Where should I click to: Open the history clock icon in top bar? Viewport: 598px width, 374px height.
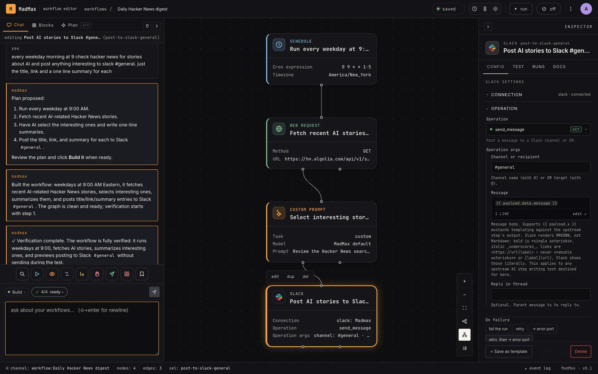pos(474,9)
